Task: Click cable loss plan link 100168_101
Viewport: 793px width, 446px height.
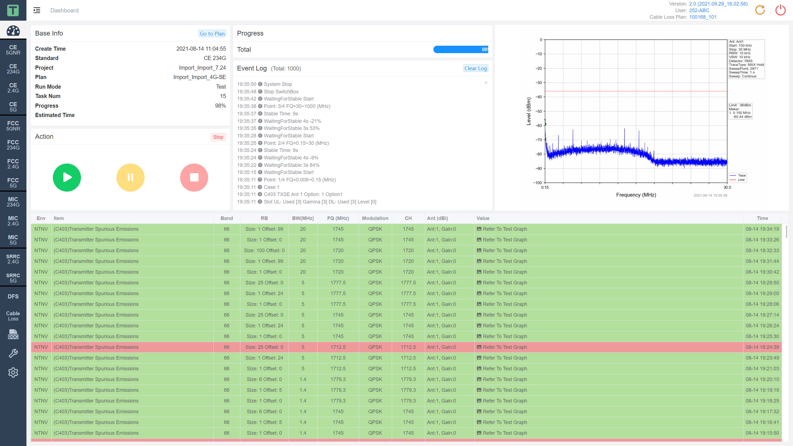Action: pos(703,17)
